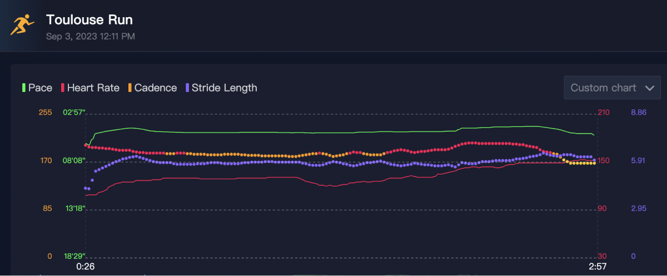
Task: Click the 2:57 end time marker
Action: 598,267
